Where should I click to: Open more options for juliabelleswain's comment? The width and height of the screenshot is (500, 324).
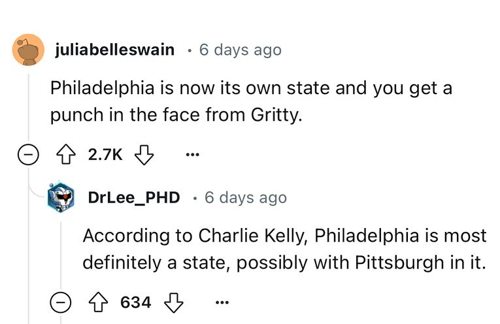click(x=191, y=157)
